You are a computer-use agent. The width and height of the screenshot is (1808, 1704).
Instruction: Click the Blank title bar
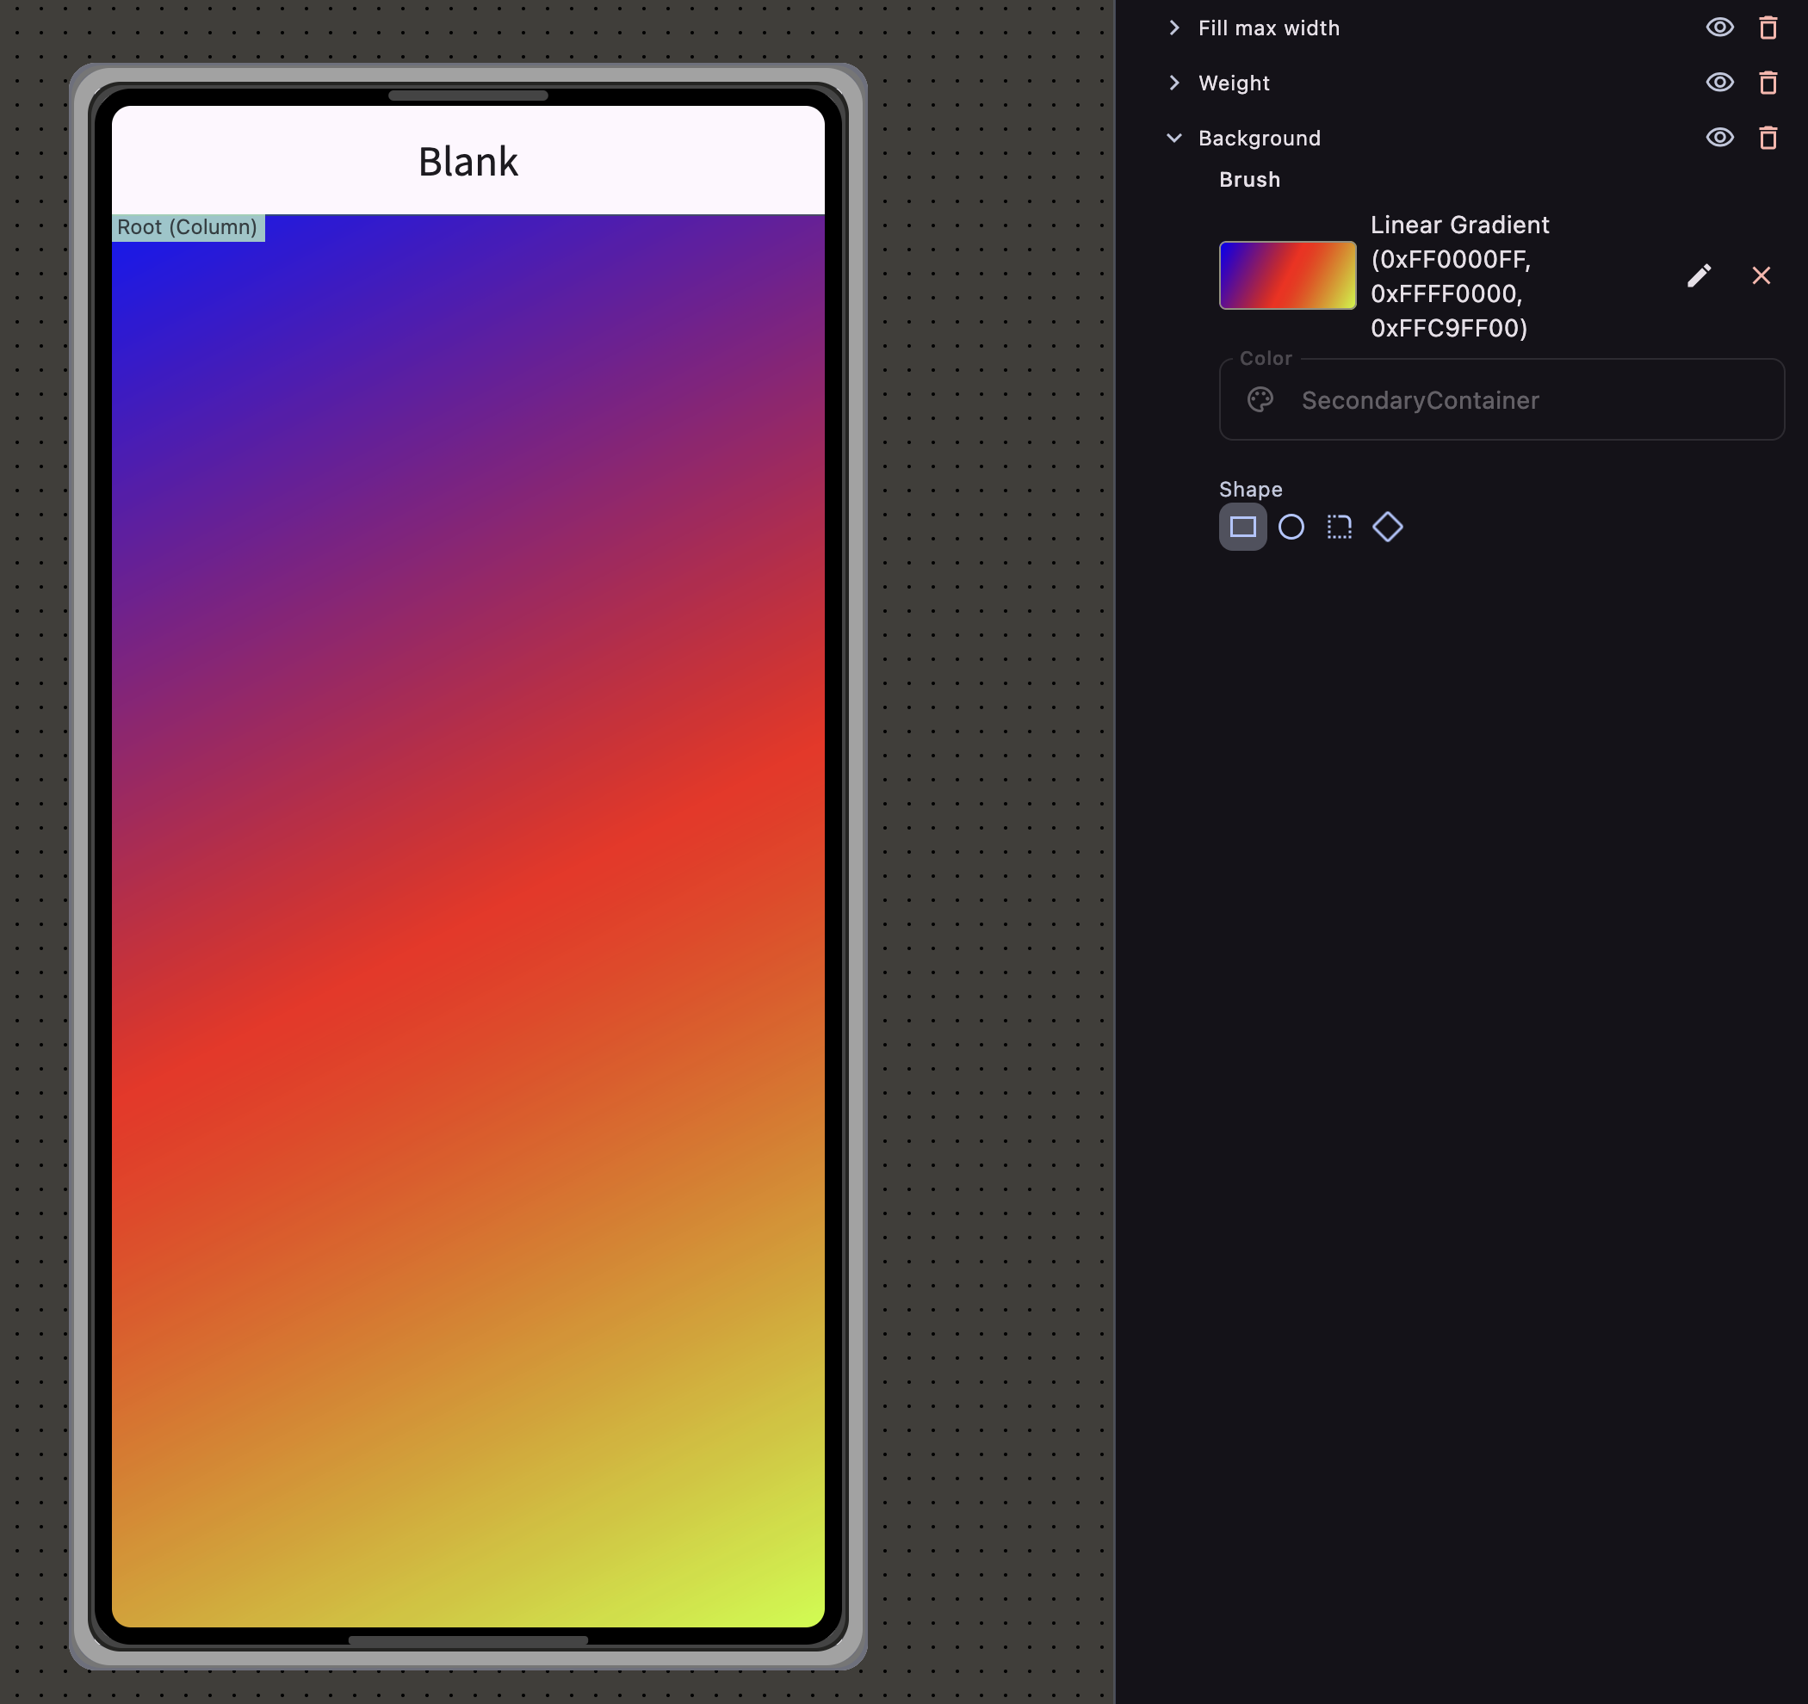pyautogui.click(x=468, y=161)
